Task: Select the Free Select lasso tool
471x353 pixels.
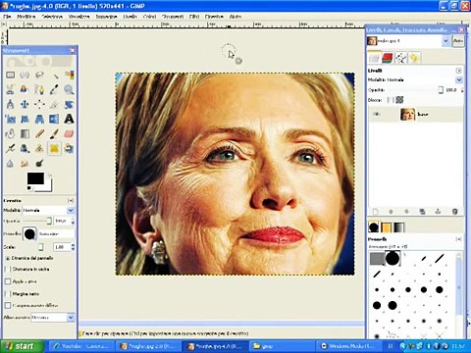Action: tap(39, 75)
